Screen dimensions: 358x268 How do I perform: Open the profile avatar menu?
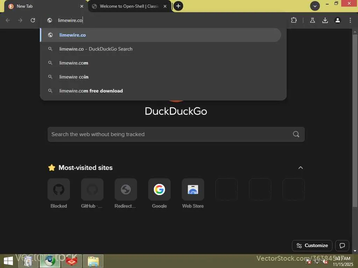click(x=338, y=20)
